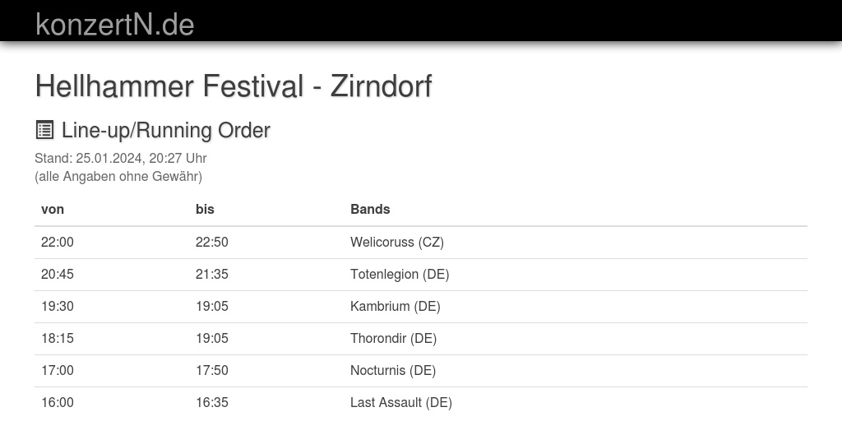This screenshot has height=435, width=842.
Task: Select the Welicoruss (CZ) band entry
Action: pyautogui.click(x=397, y=242)
